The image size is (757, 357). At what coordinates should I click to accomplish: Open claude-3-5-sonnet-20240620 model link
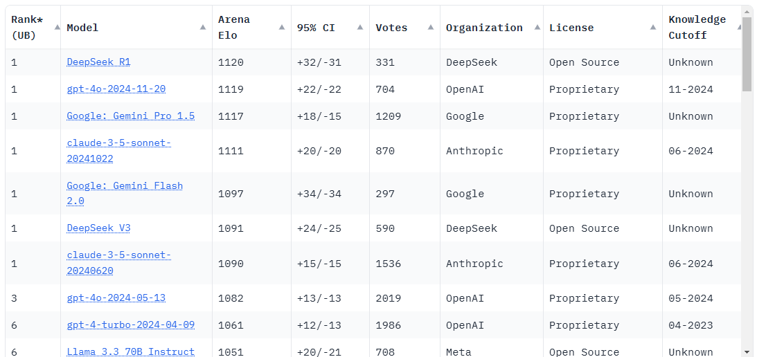click(118, 263)
